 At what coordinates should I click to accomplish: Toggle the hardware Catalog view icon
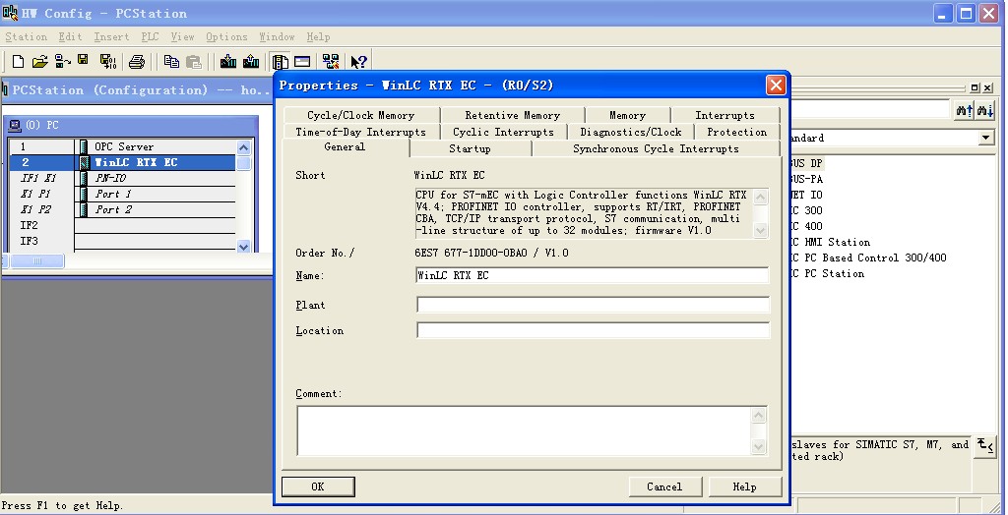(x=281, y=62)
